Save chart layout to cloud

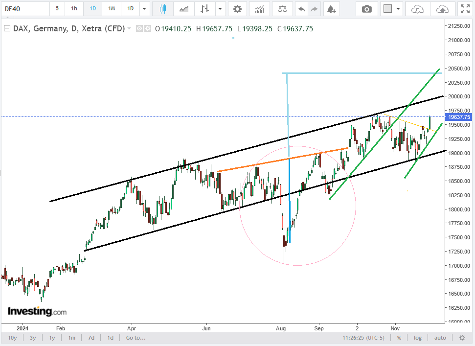443,9
